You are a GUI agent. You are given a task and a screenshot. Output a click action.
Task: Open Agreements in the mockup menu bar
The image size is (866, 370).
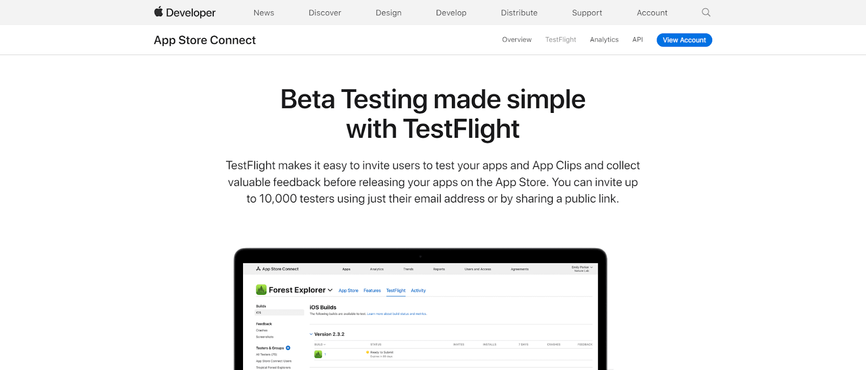click(520, 269)
